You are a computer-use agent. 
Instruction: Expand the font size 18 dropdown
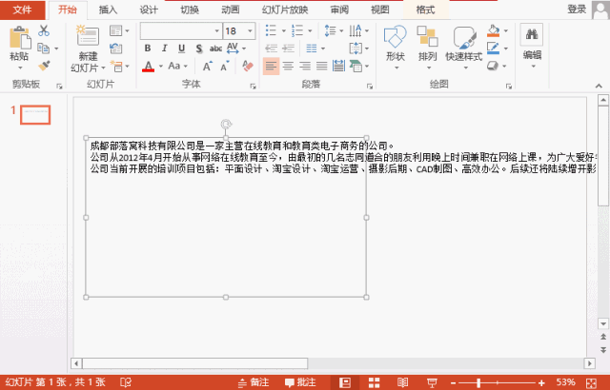point(249,31)
